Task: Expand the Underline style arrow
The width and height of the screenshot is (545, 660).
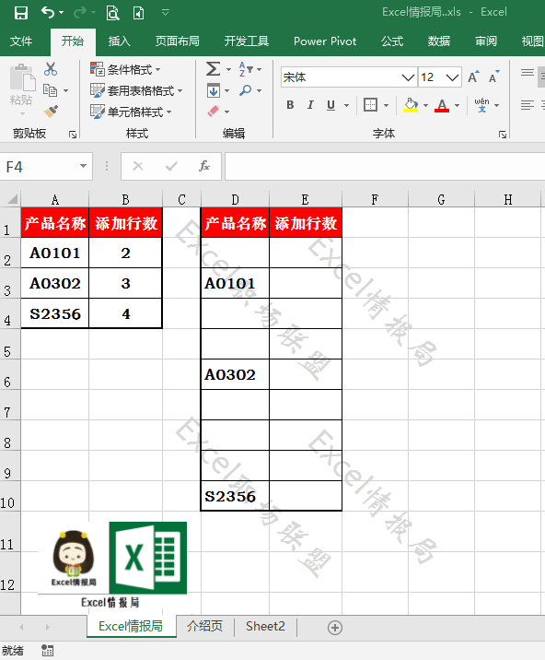Action: [346, 105]
